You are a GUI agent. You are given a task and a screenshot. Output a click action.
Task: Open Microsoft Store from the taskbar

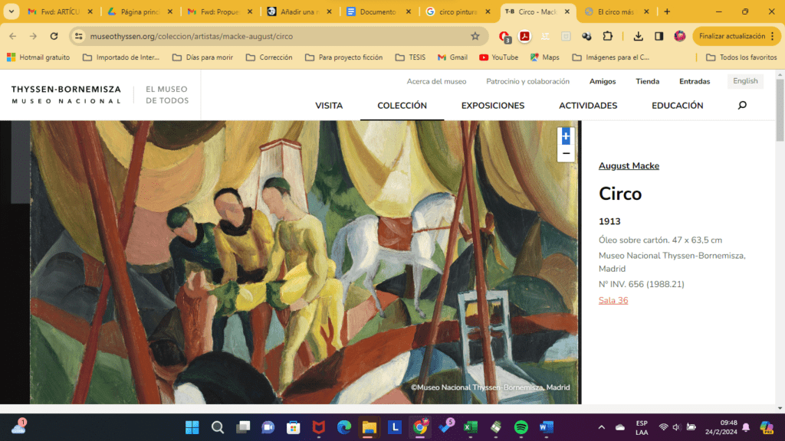click(294, 427)
